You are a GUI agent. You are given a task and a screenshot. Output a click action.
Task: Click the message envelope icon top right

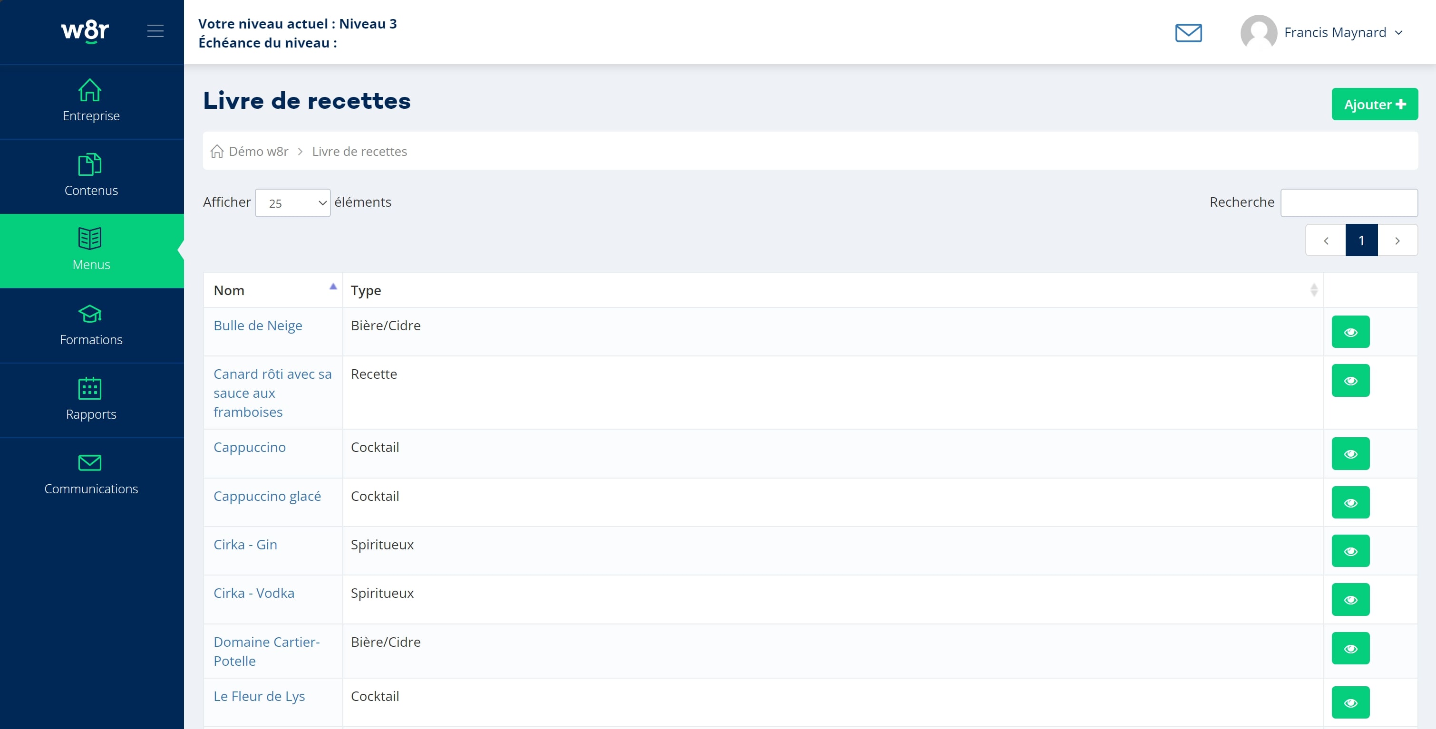tap(1189, 32)
